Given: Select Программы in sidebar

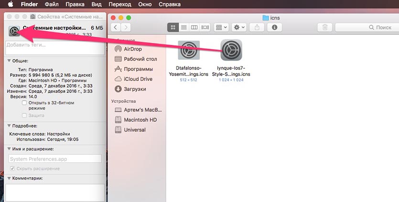Looking at the screenshot, I should 134,69.
